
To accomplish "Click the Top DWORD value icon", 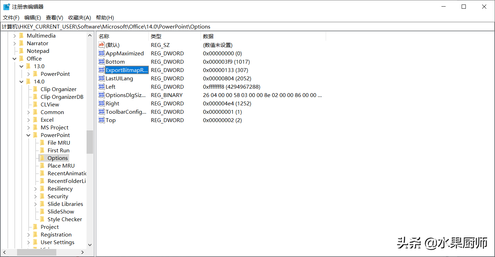I will coord(102,120).
